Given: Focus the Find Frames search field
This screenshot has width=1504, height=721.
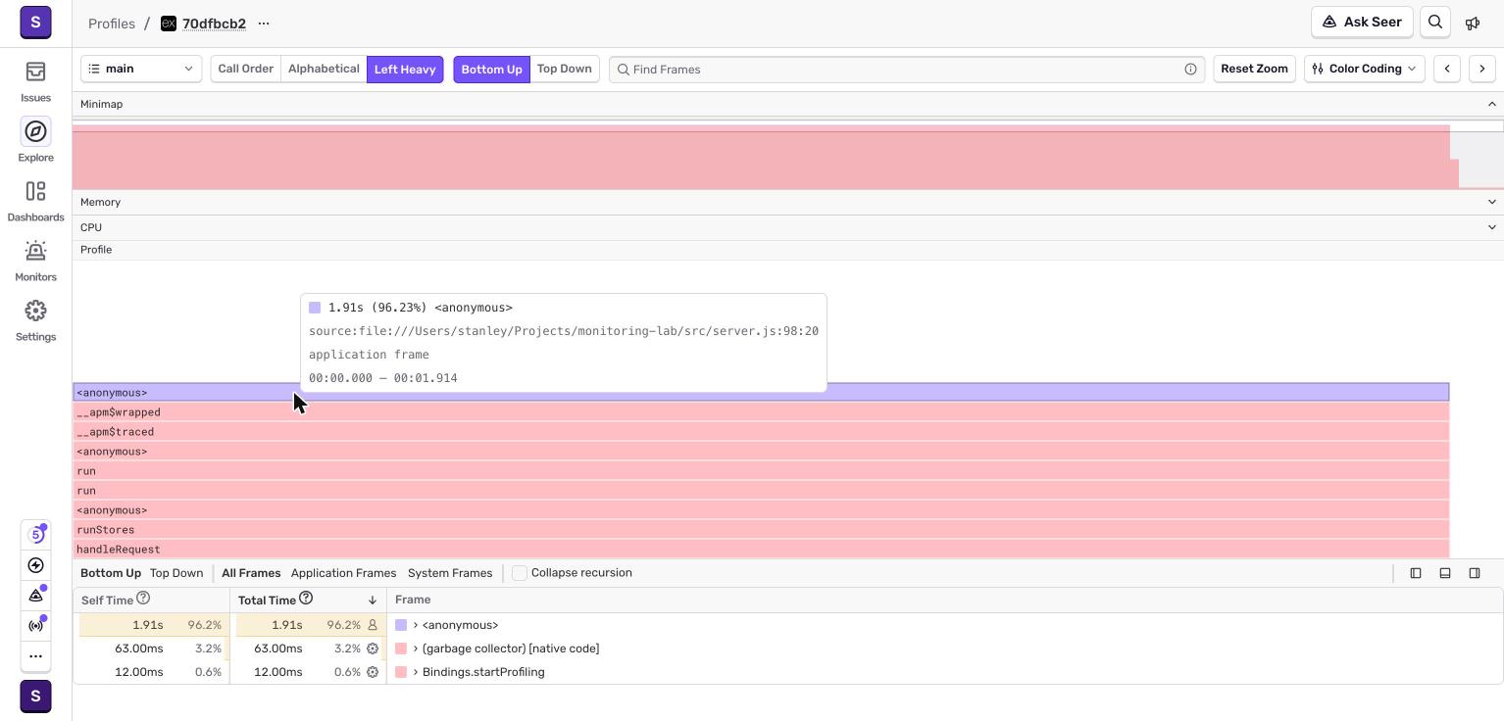Looking at the screenshot, I should coord(907,70).
